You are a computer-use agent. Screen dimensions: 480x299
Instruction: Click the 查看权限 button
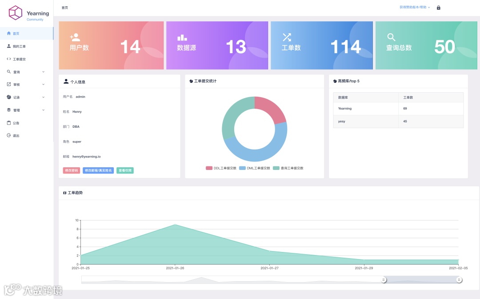125,170
